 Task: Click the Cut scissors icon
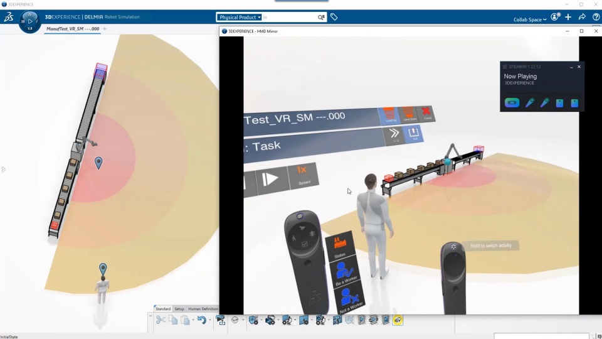click(161, 320)
